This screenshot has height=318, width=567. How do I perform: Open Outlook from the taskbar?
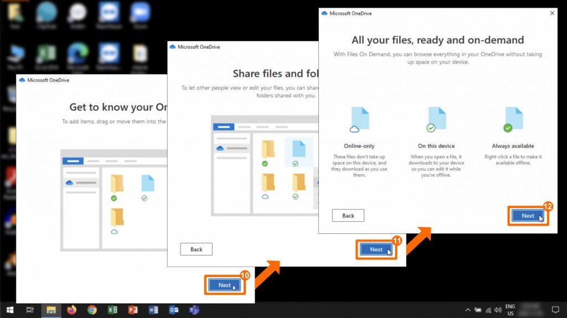[x=174, y=310]
